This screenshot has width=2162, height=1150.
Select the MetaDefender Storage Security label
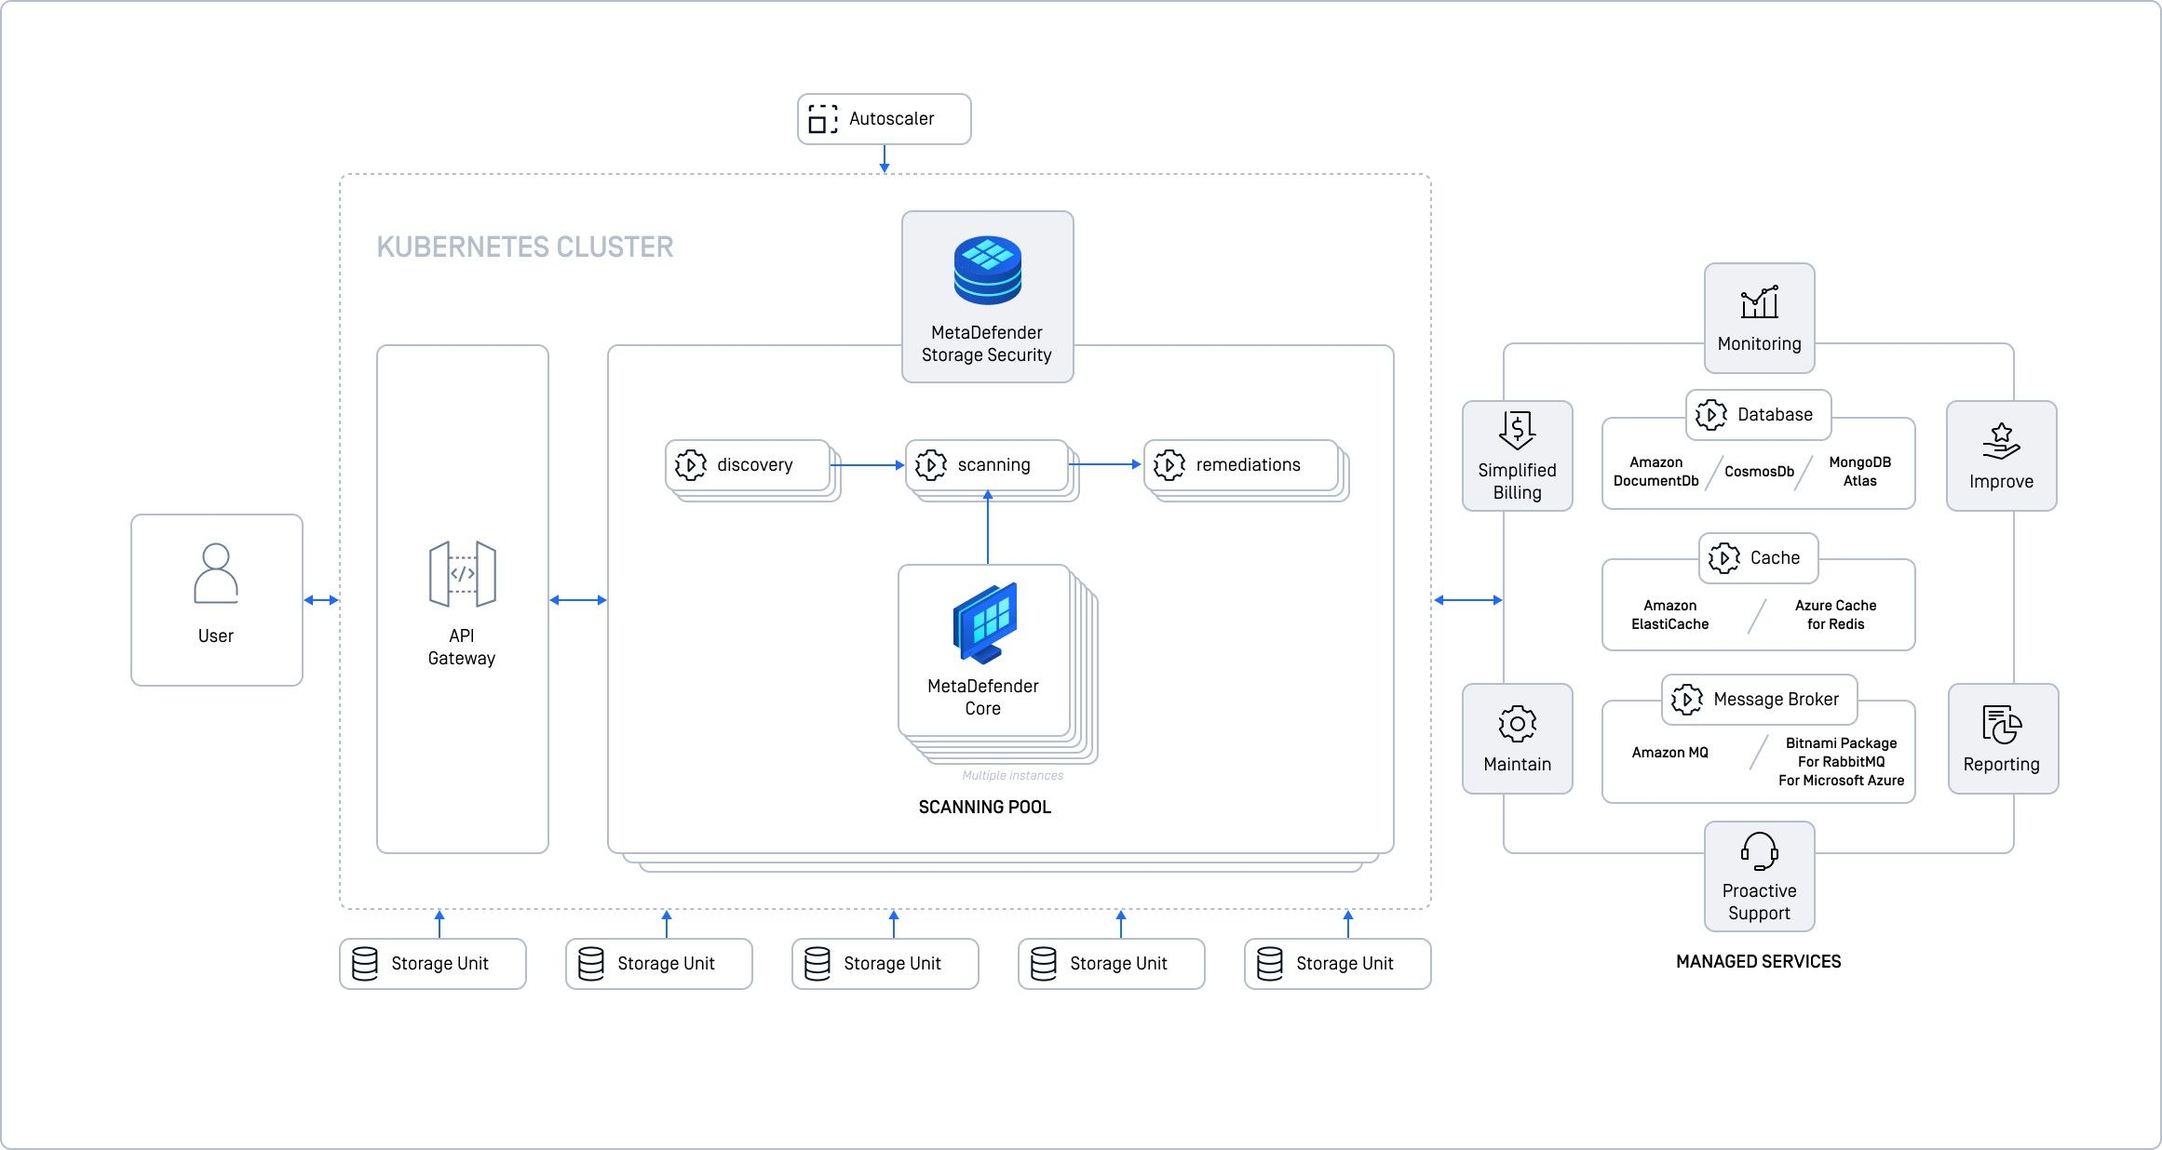pyautogui.click(x=987, y=344)
